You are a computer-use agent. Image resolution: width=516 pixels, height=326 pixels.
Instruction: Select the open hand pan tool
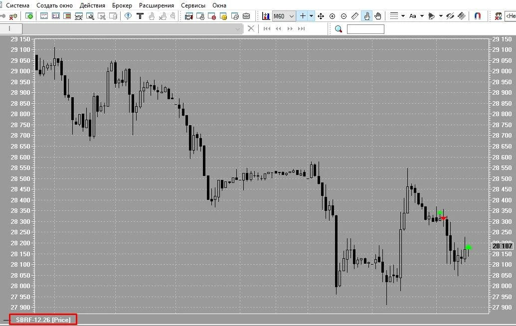click(378, 16)
